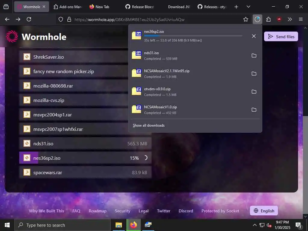Reload the Wormhole page
Image resolution: width=308 pixels, height=231 pixels.
[x=29, y=19]
